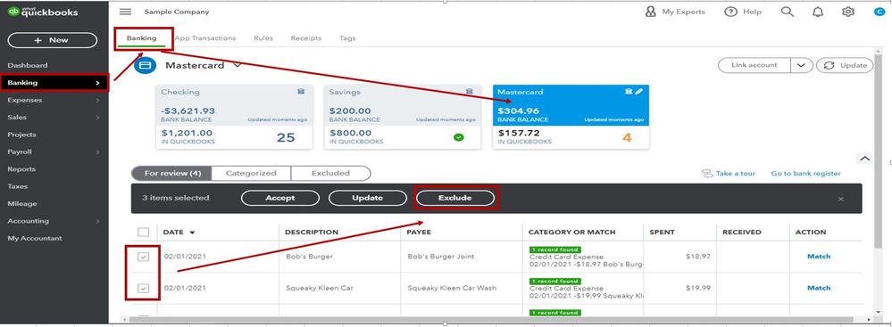Close the batch action bar

841,199
